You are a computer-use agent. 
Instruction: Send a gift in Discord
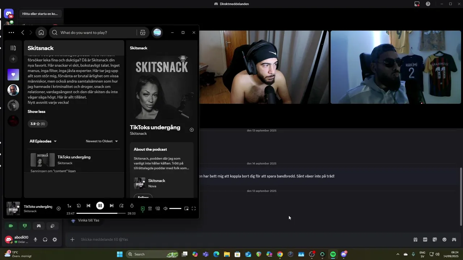coord(416,239)
